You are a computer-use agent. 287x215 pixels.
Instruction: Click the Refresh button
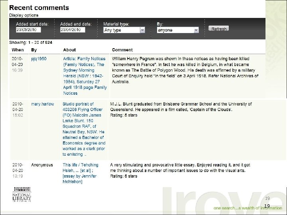tap(219, 29)
